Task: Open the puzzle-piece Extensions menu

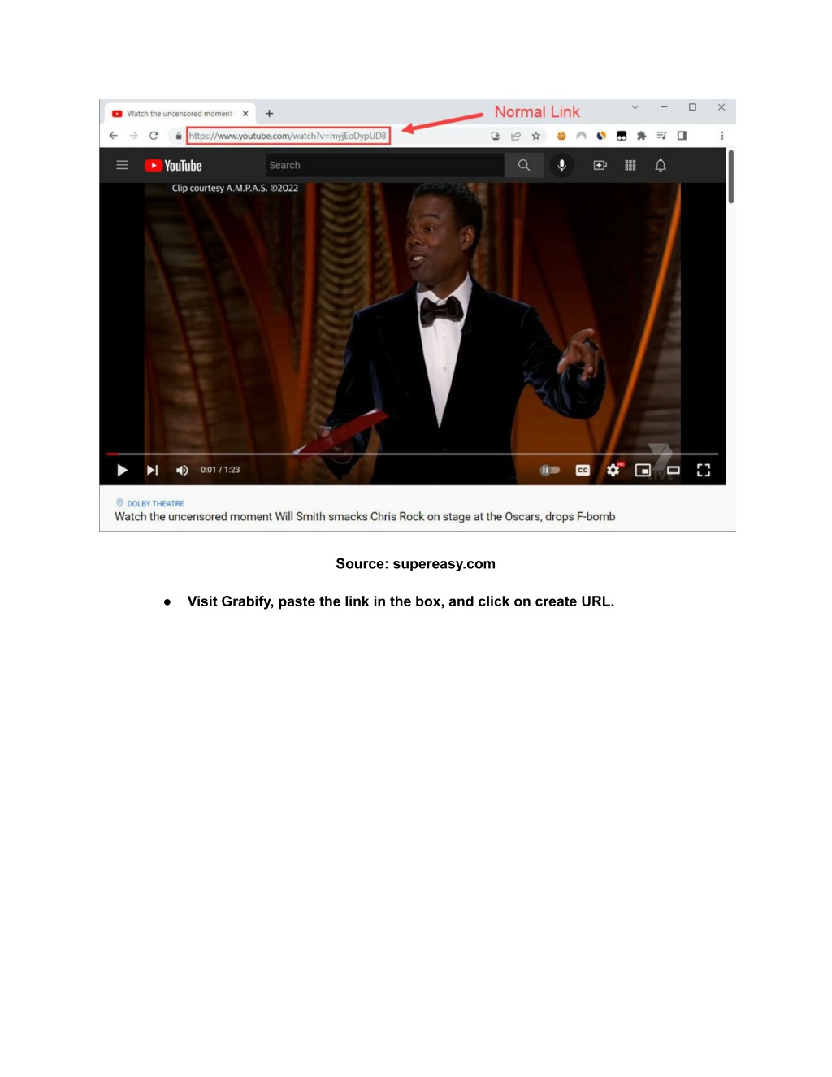Action: [x=642, y=136]
